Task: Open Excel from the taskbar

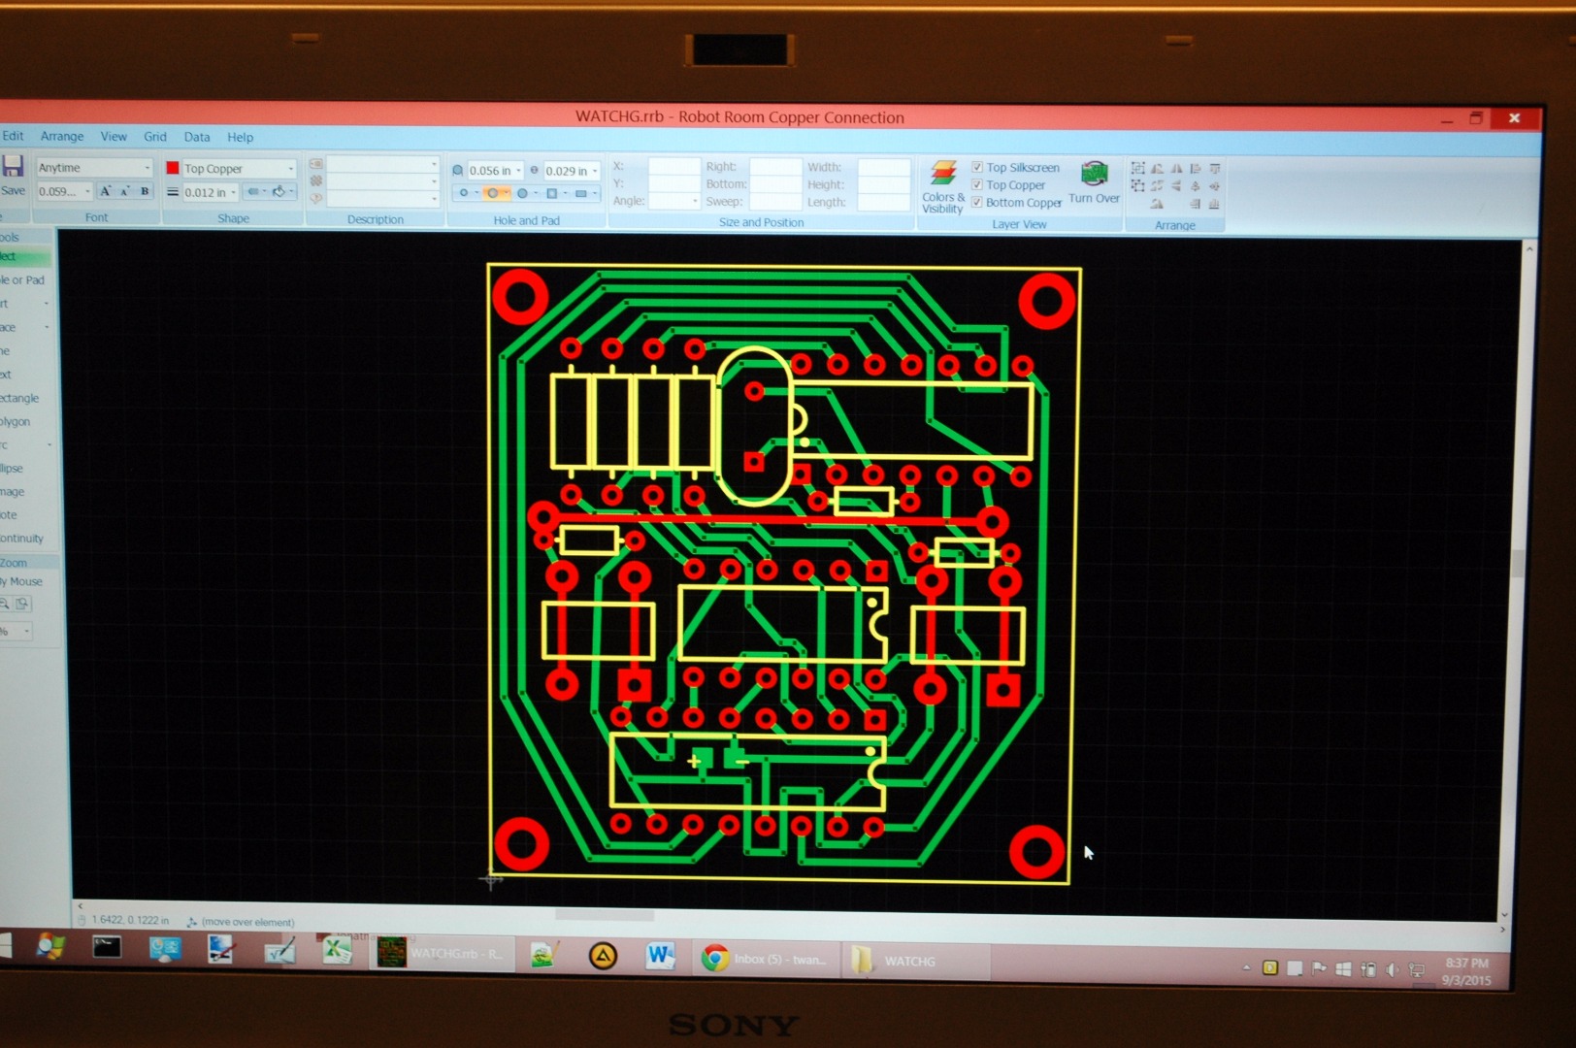Action: point(337,950)
